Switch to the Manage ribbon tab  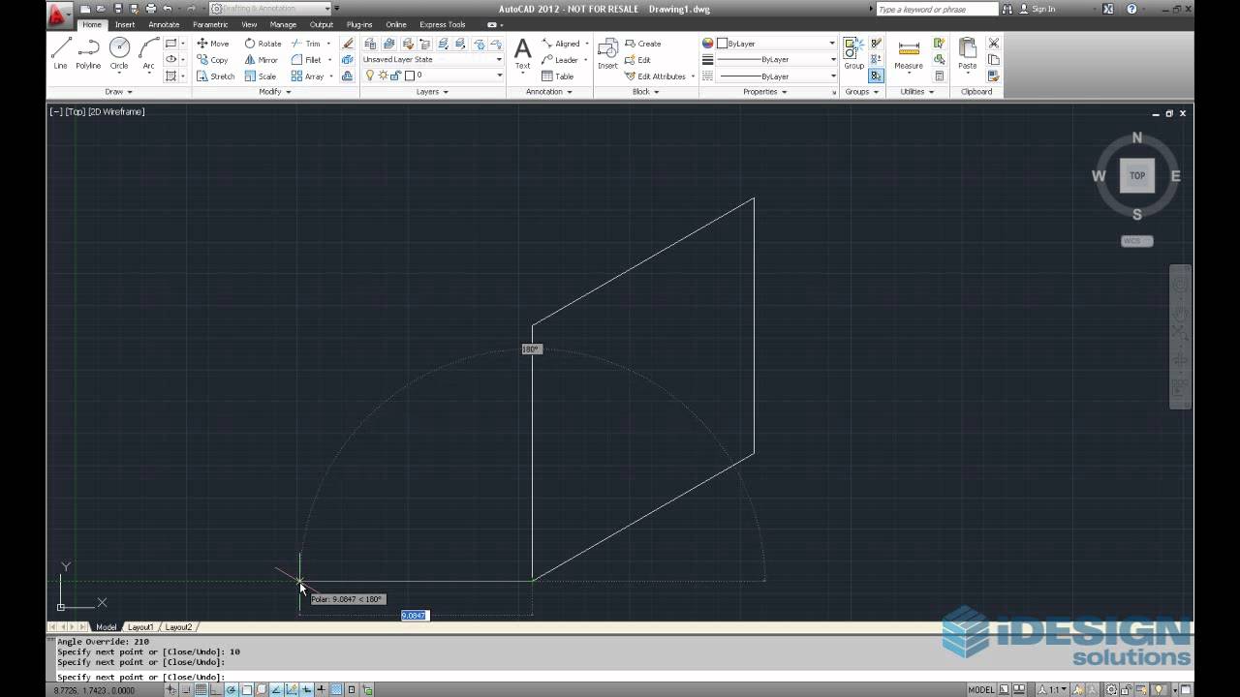pyautogui.click(x=283, y=24)
